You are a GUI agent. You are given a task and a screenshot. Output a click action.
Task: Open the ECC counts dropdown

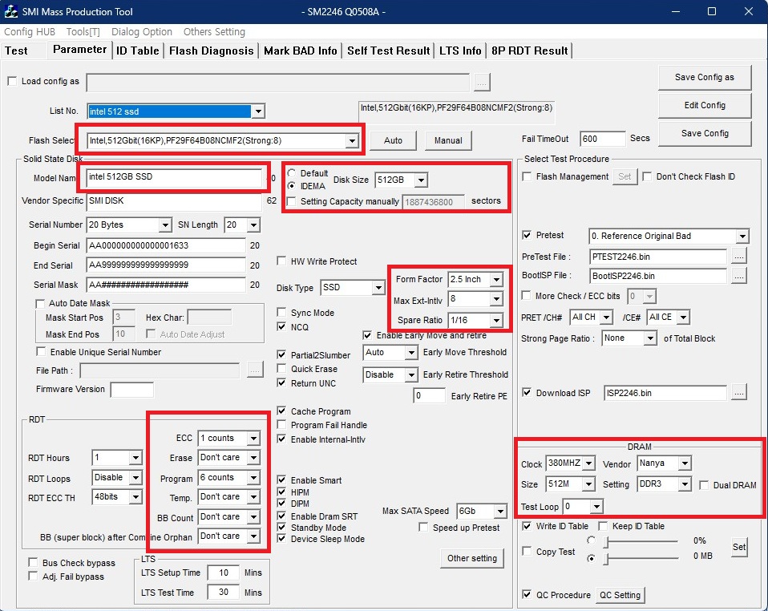(253, 438)
